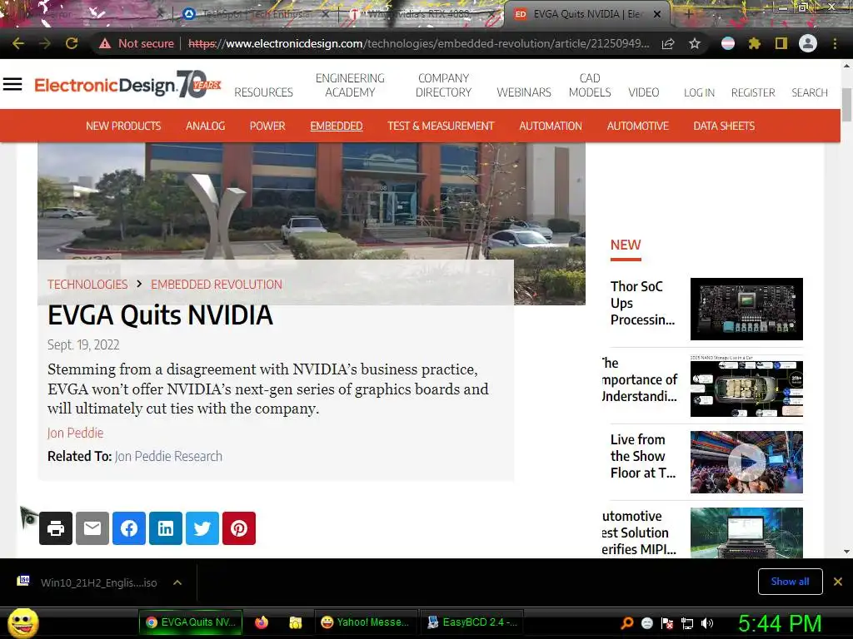
Task: Click TECHNOLOGIES breadcrumb link
Action: (x=87, y=285)
